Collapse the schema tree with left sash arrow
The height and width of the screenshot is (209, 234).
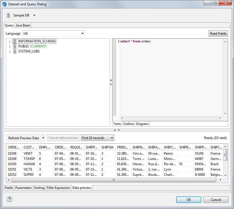pos(111,80)
